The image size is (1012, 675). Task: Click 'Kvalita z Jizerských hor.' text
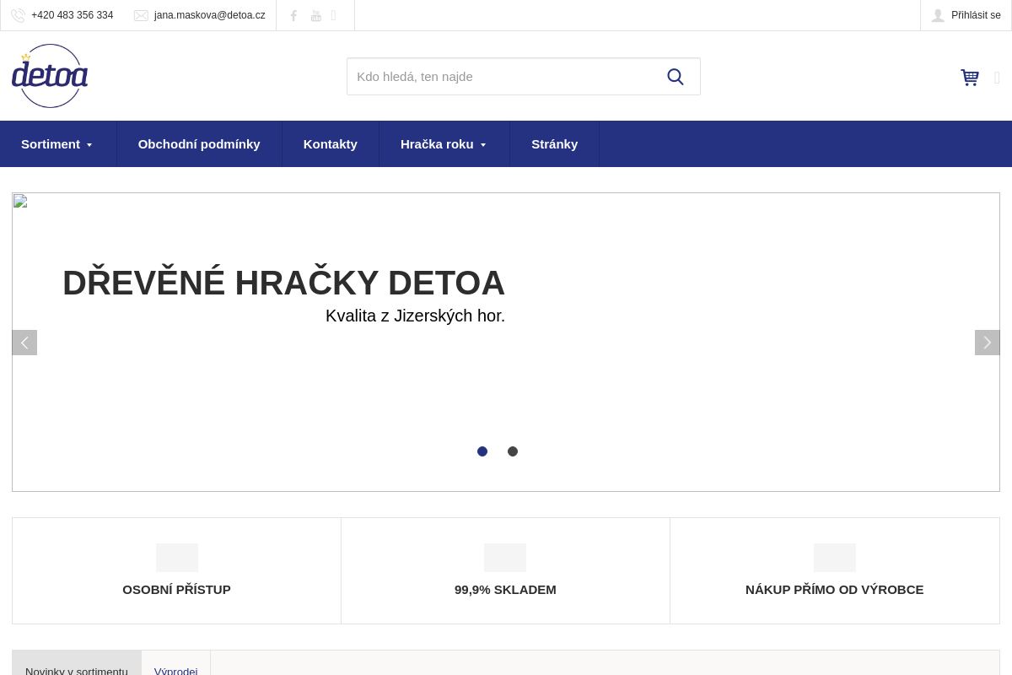[415, 316]
